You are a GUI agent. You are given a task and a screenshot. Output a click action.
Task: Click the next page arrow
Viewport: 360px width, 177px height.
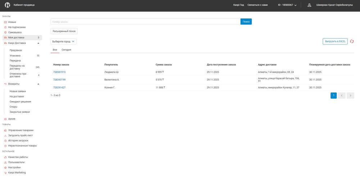(350, 95)
